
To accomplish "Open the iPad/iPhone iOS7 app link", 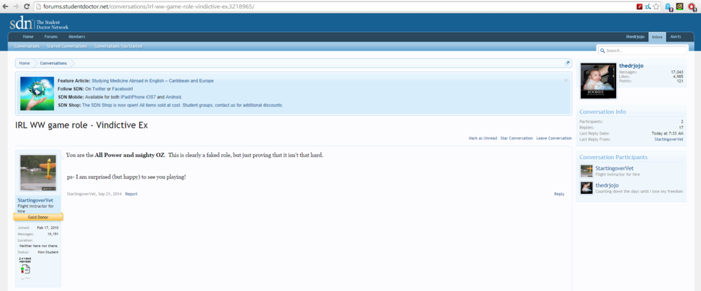I will tap(138, 97).
